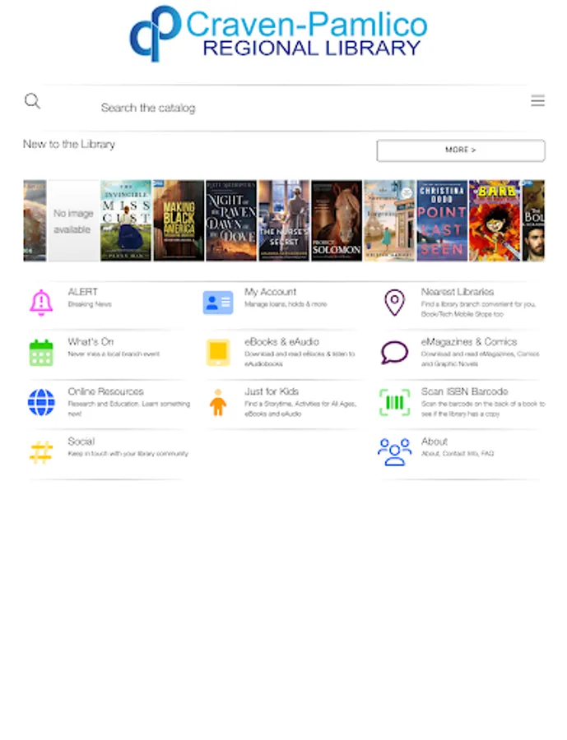The image size is (567, 740).
Task: Click 'Keep in touch with your library community'
Action: coord(128,454)
